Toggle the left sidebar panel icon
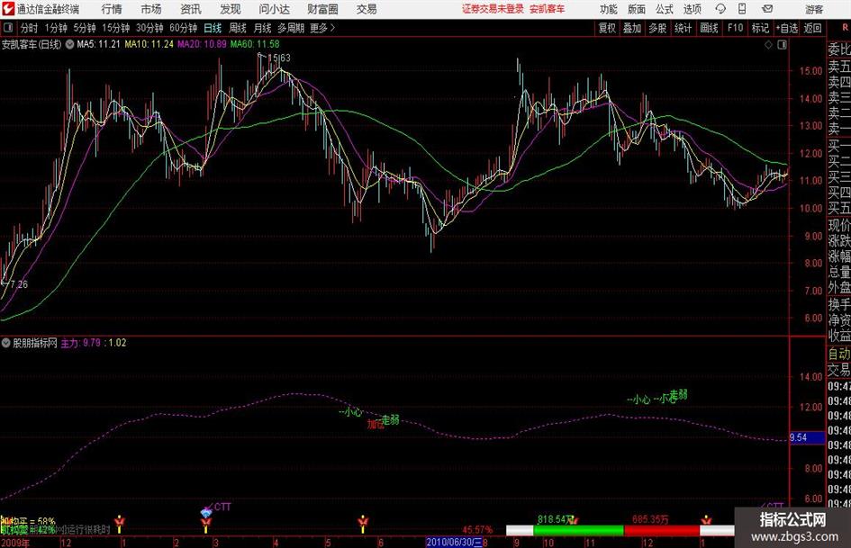Screen dimensions: 851x548 tap(8, 28)
